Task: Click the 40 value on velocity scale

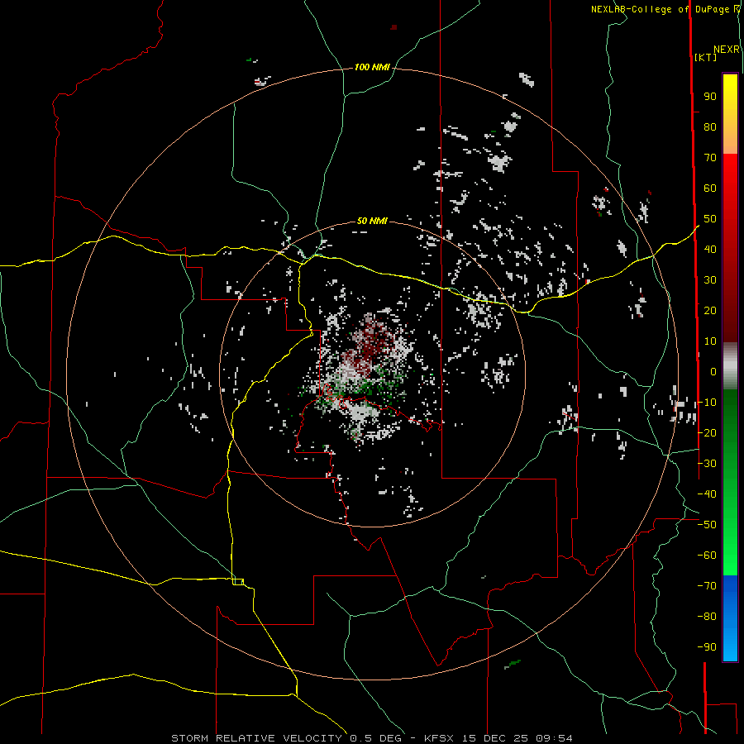Action: tap(710, 249)
